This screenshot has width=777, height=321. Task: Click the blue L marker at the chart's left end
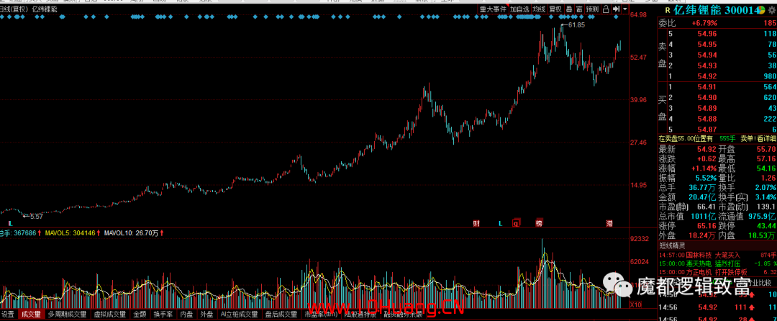9,223
